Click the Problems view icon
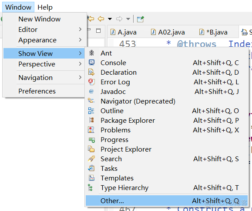This screenshot has width=252, height=211. pyautogui.click(x=91, y=130)
